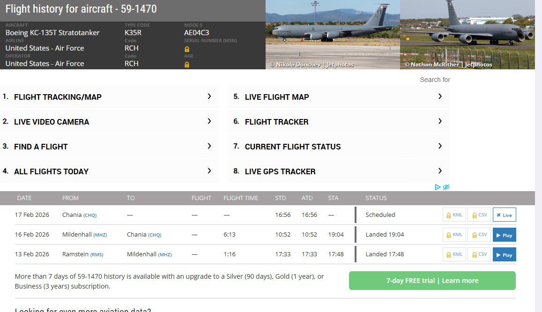The height and width of the screenshot is (312, 542).
Task: Play the 13 Feb Ramstein flight
Action: pyautogui.click(x=504, y=254)
